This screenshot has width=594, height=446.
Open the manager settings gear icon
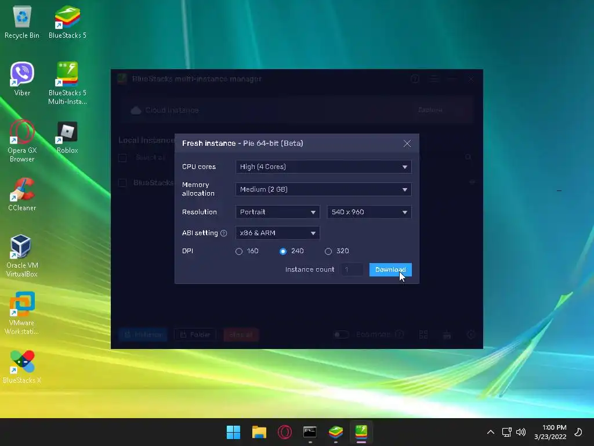471,334
